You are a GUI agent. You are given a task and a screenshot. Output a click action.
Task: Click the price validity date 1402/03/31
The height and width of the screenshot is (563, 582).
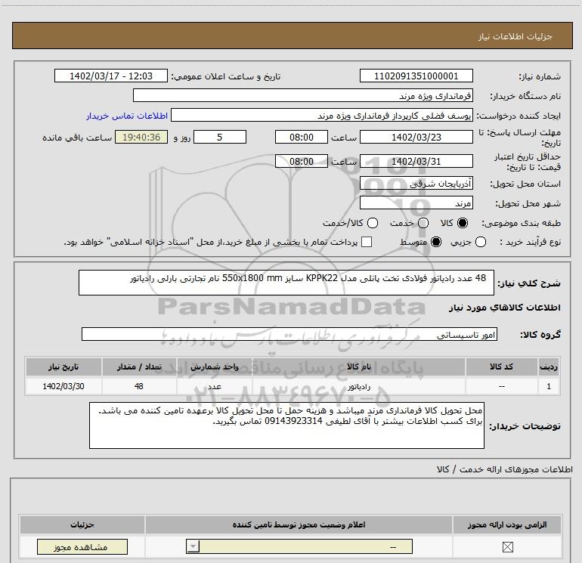tap(416, 161)
